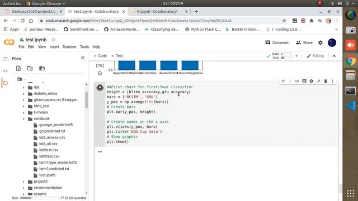358x201 pixels.
Task: Open cell editor settings gear
Action: (x=311, y=81)
